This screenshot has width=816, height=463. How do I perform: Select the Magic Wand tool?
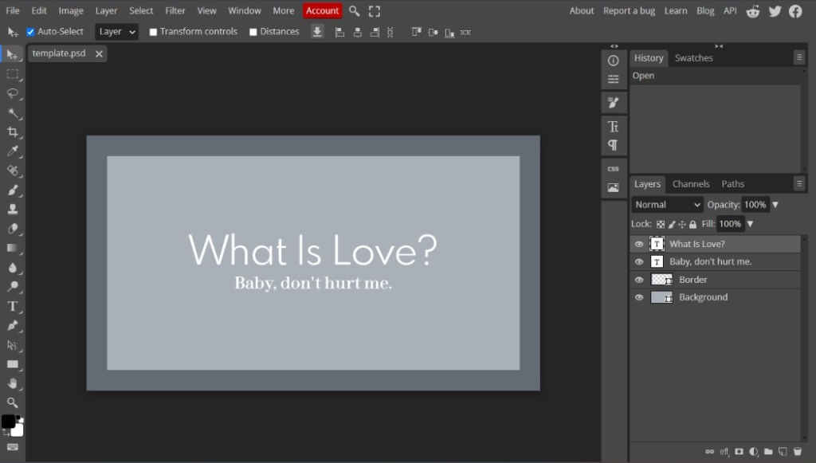pyautogui.click(x=12, y=113)
